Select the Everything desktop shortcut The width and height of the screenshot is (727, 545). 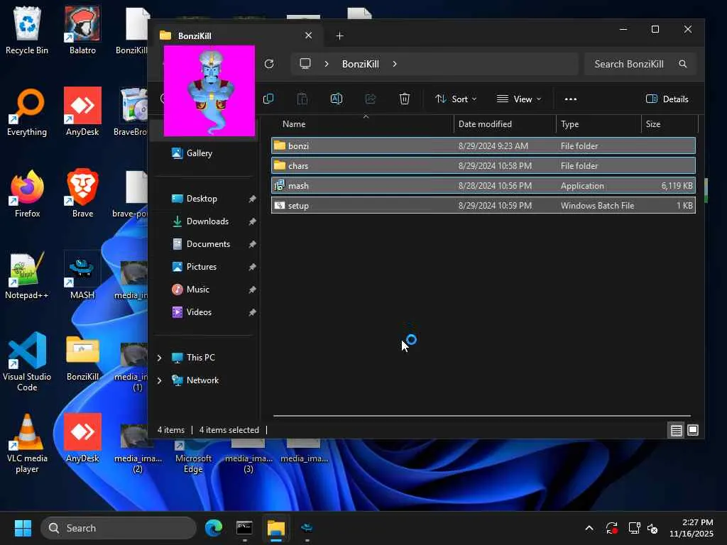(27, 112)
